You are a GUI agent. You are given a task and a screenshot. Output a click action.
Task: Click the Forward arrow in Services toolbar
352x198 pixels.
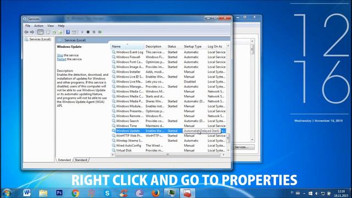click(x=32, y=32)
